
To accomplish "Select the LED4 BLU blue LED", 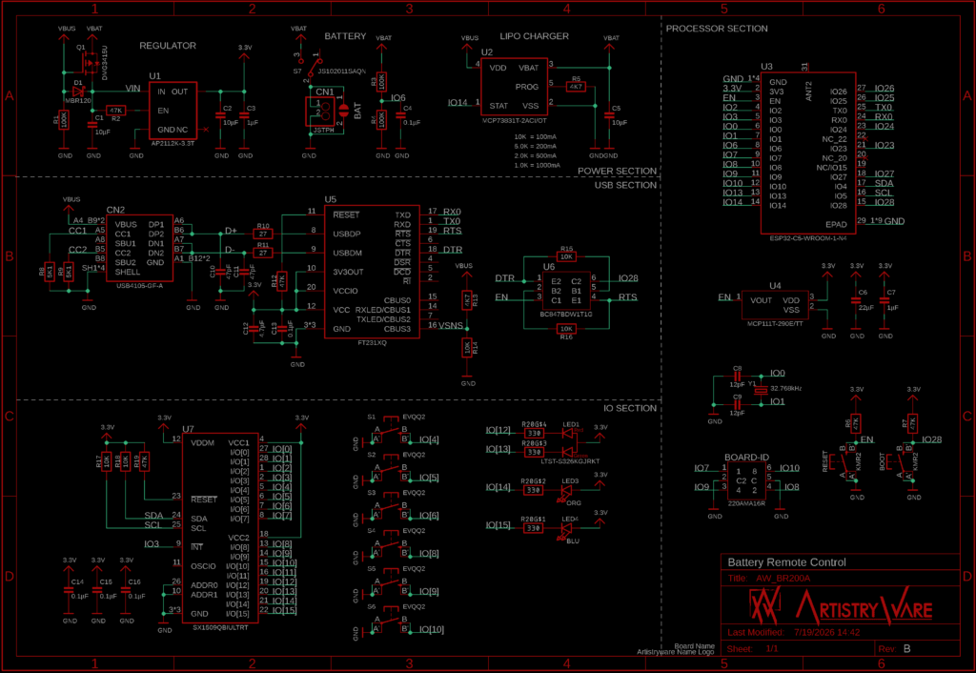I will (x=566, y=528).
